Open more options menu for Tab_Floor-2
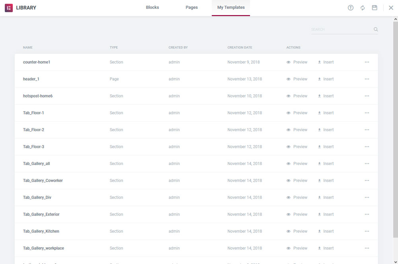 pos(367,130)
